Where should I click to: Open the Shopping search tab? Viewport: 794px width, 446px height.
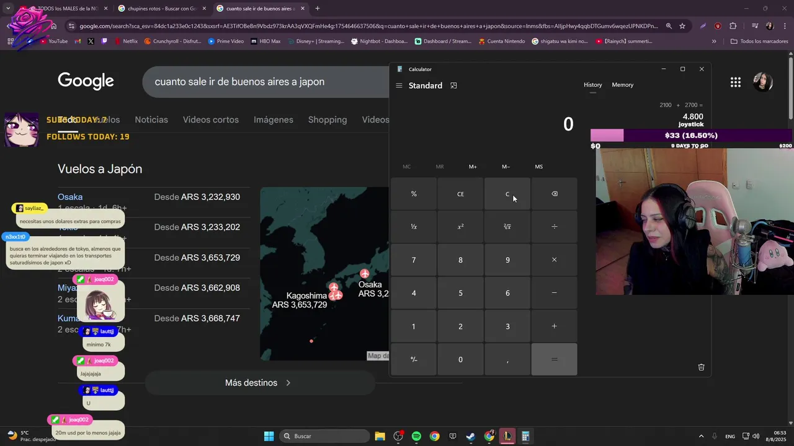(x=327, y=120)
